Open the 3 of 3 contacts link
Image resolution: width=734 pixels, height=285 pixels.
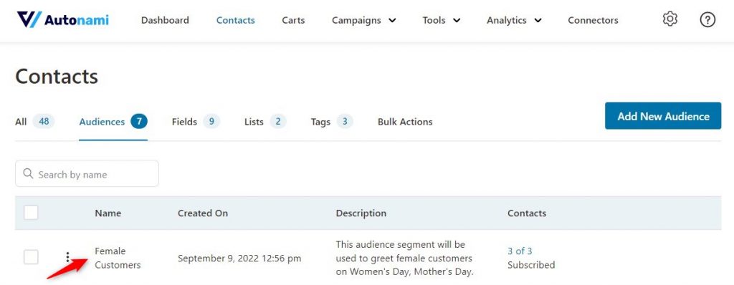520,251
